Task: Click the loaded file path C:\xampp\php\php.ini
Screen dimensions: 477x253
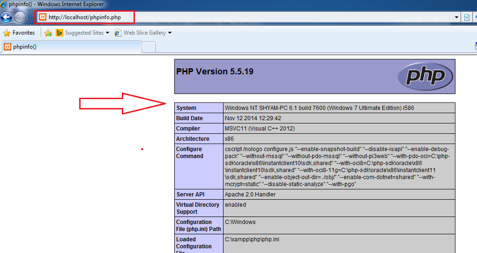Action: pos(252,239)
